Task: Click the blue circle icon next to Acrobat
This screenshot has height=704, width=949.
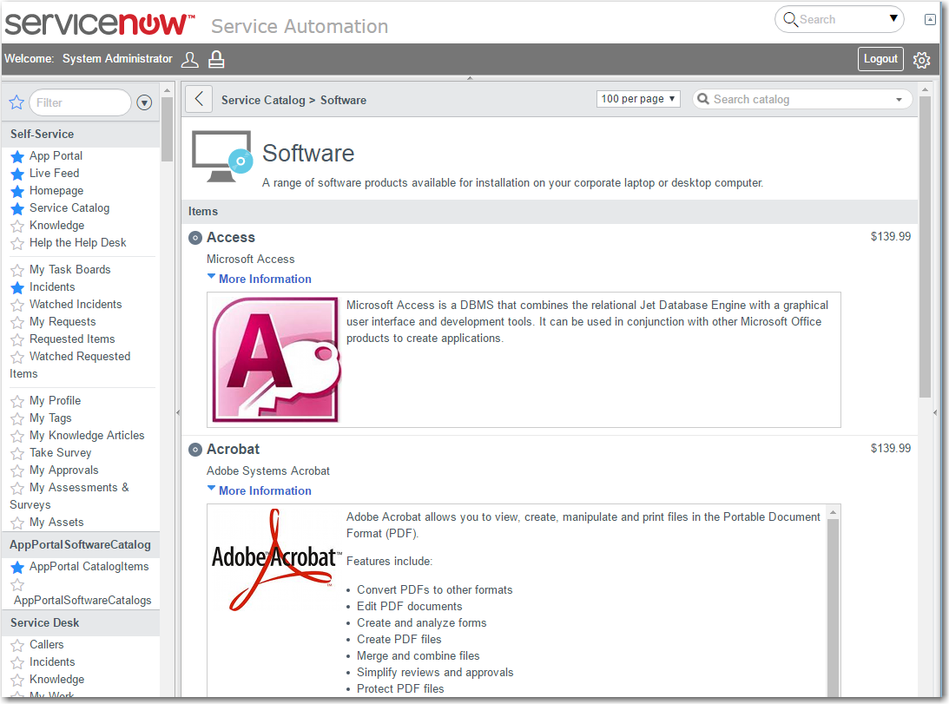Action: tap(194, 449)
